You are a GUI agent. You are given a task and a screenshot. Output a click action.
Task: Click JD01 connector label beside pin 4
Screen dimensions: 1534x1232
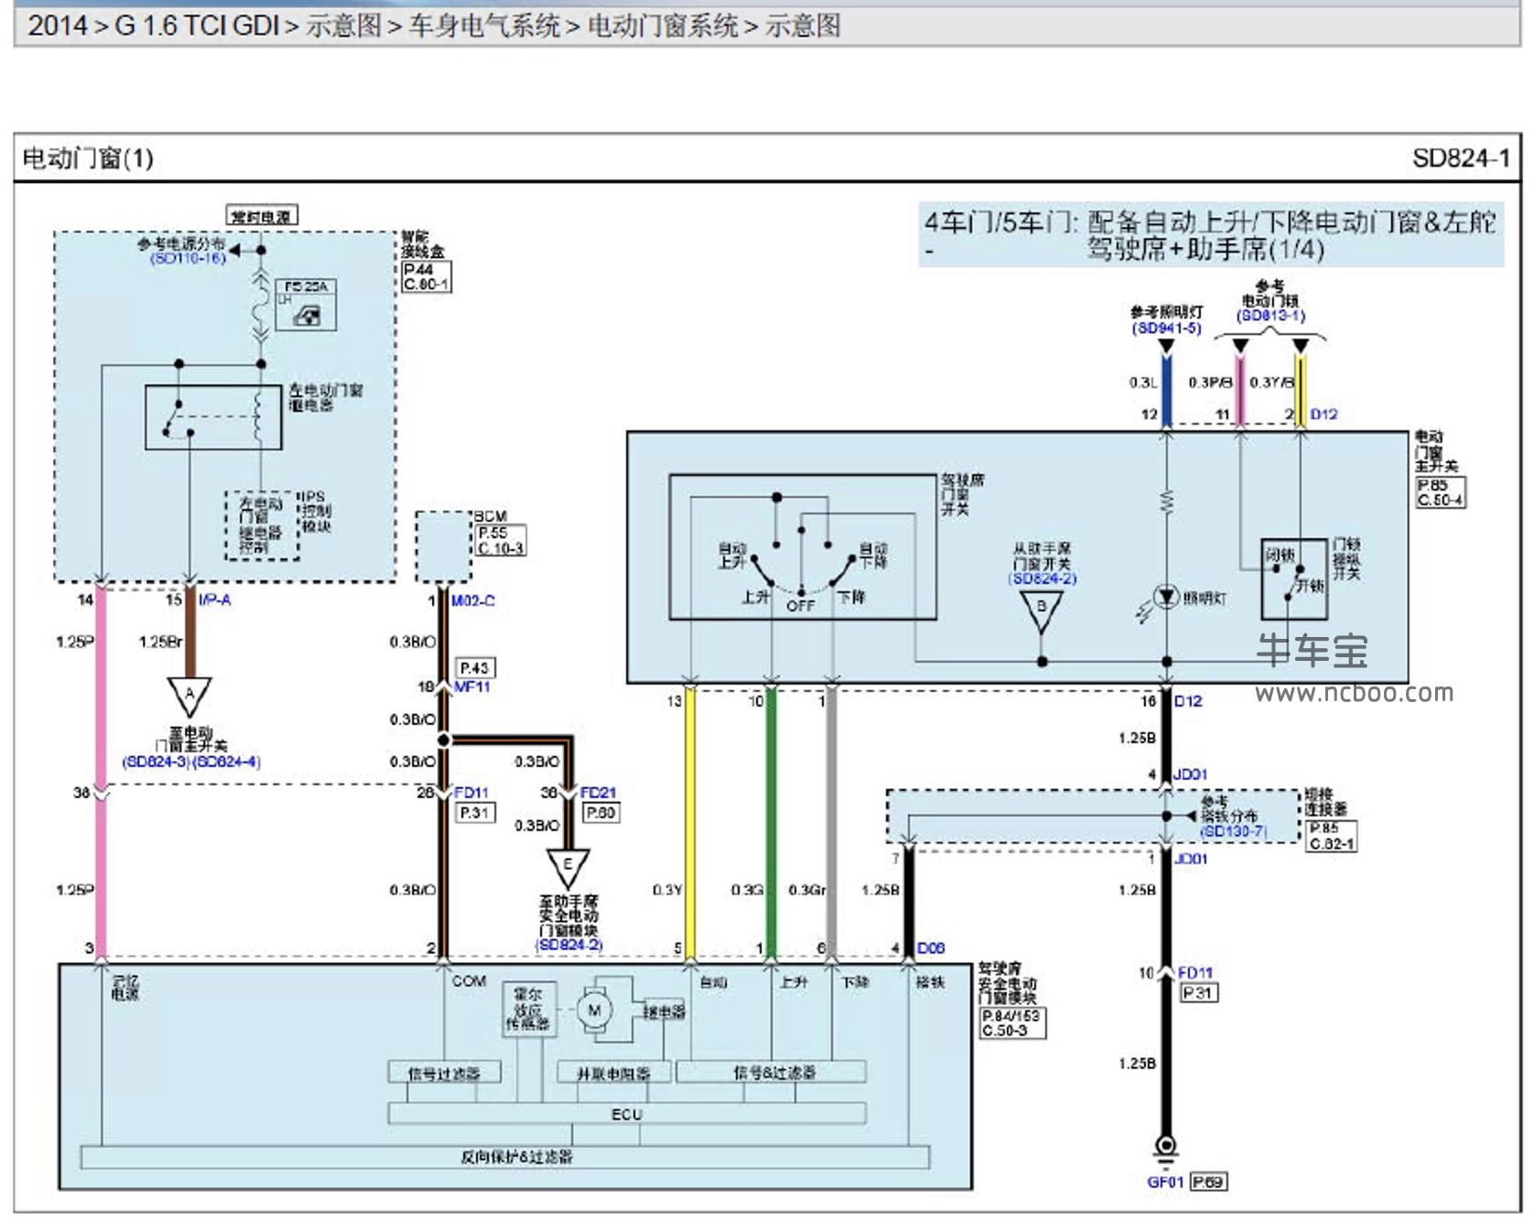tap(1190, 774)
